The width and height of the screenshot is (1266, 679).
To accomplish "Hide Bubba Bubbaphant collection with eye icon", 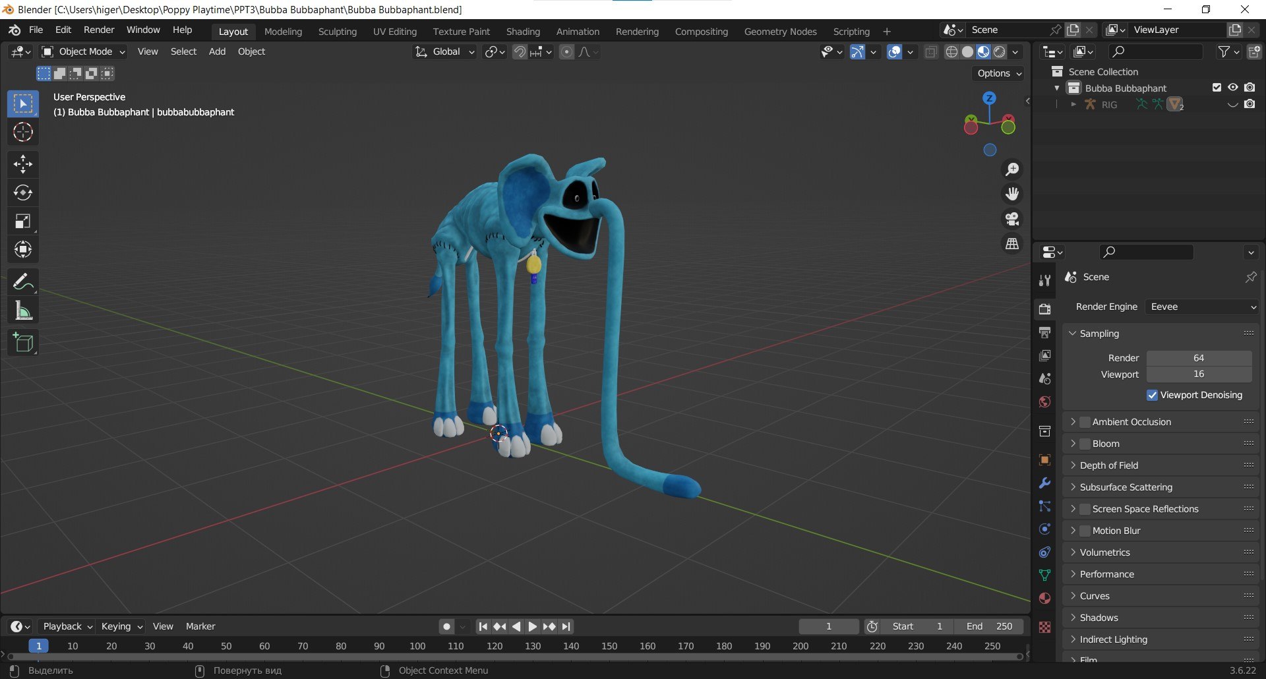I will tap(1233, 88).
